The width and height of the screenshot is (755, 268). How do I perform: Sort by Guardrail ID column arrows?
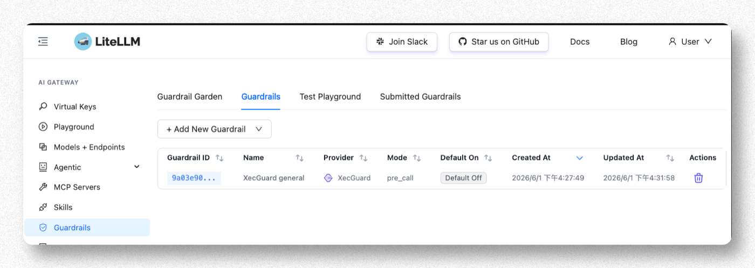tap(219, 158)
